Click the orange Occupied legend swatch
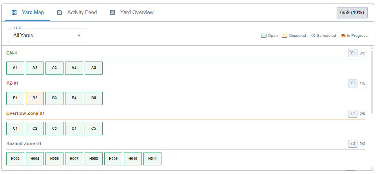 (285, 36)
